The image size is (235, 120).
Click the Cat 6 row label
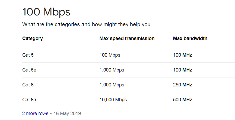[x=28, y=85]
